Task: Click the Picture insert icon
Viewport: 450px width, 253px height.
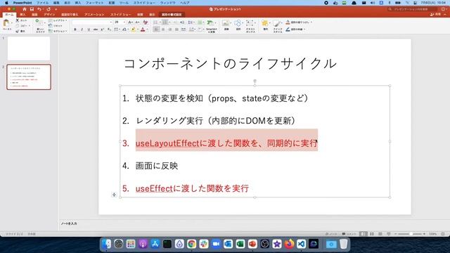Action: (x=226, y=23)
